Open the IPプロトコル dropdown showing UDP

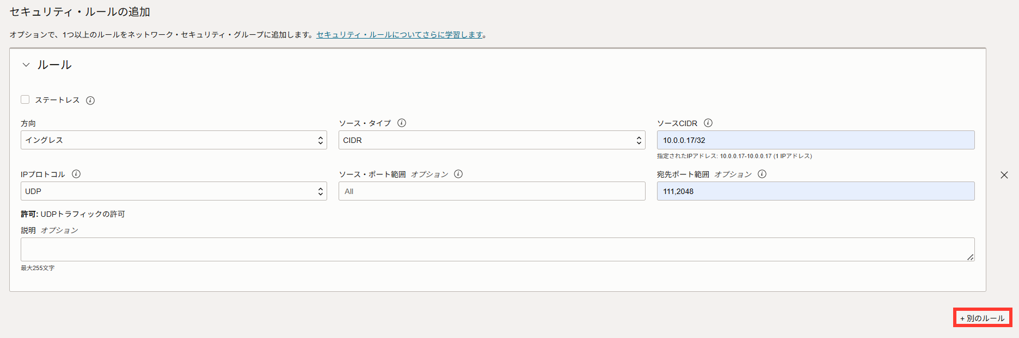[x=174, y=191]
